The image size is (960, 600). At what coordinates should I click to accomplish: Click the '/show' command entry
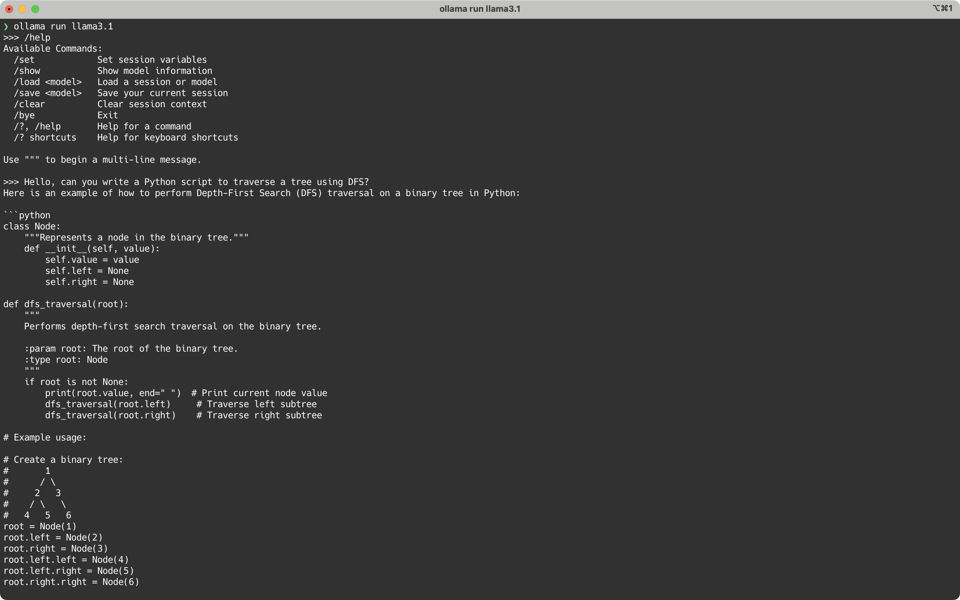[x=27, y=71]
